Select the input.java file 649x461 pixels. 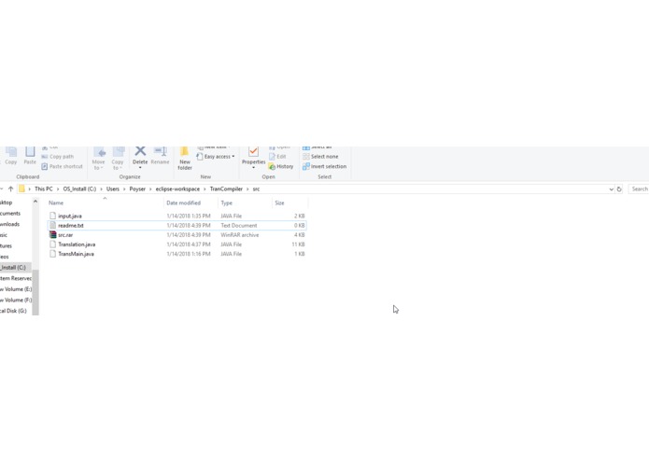coord(177,216)
